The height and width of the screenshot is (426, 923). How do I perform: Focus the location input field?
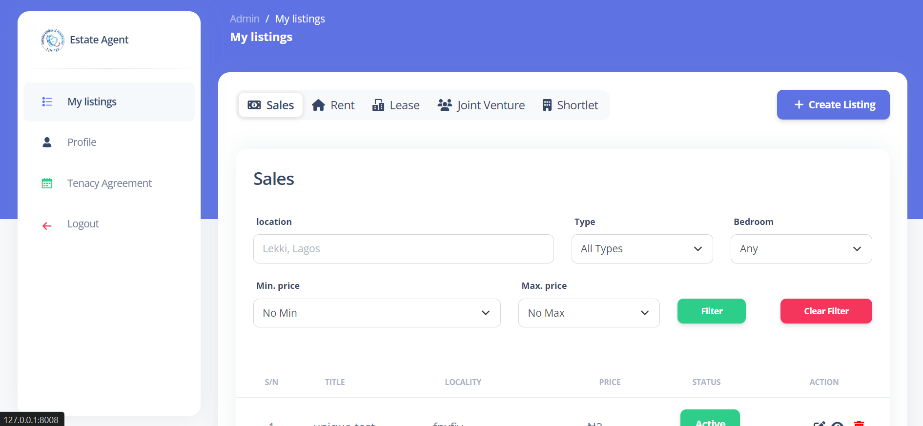[403, 249]
